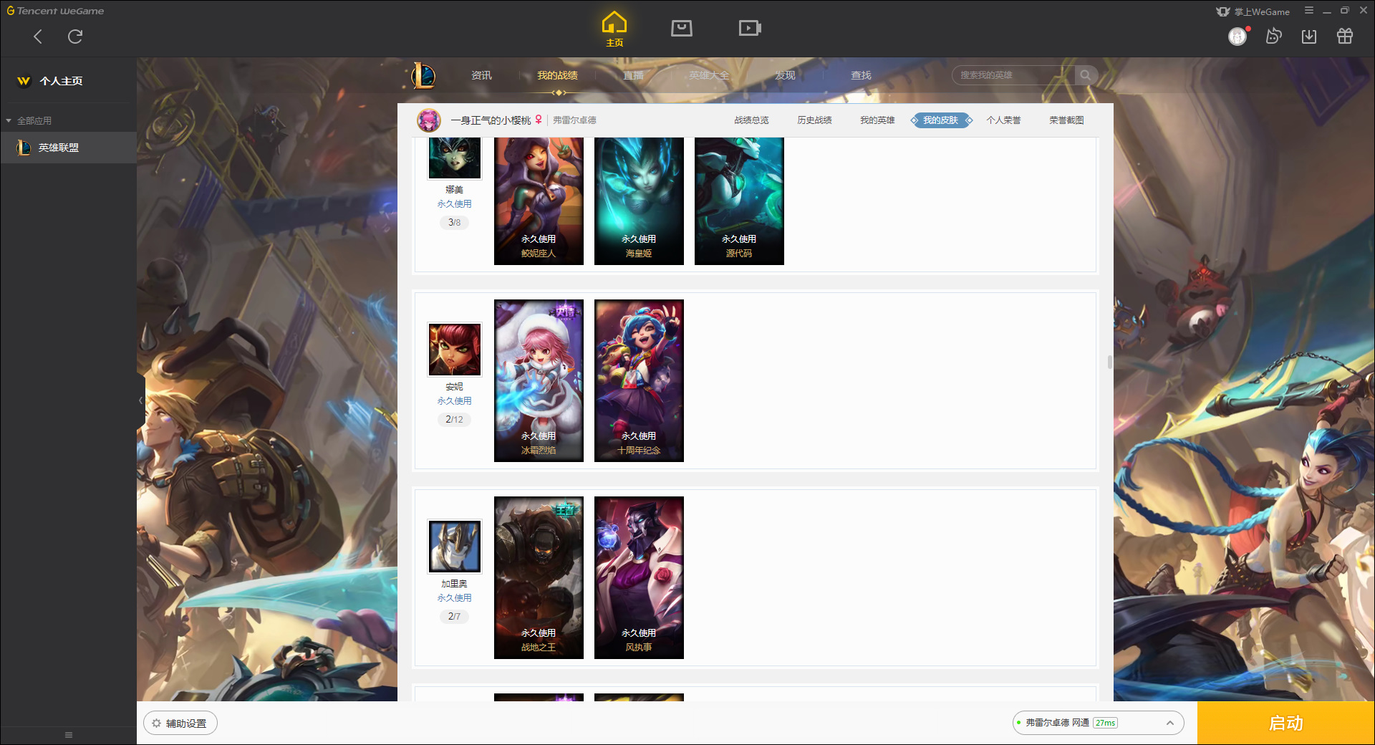This screenshot has width=1375, height=745.
Task: Click the skin list scrollbar thumb
Action: point(1109,362)
